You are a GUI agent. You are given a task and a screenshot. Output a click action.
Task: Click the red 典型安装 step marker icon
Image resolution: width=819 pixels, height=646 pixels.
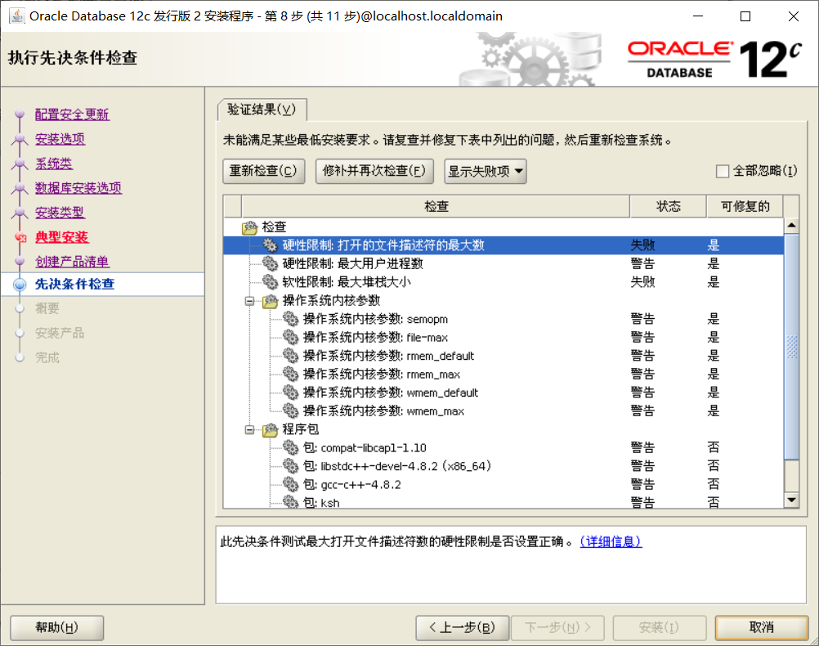click(x=20, y=238)
